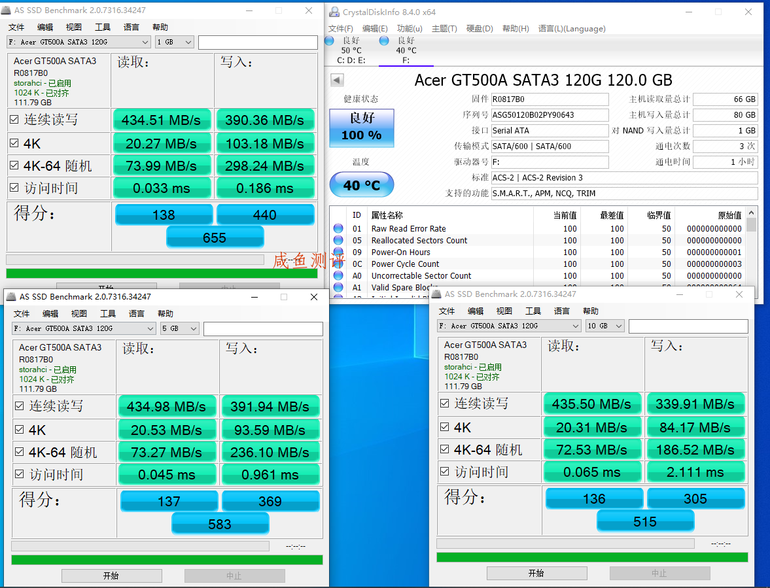Disable 4K-64 随机 in the 10 GB window
The width and height of the screenshot is (770, 588).
[x=445, y=449]
